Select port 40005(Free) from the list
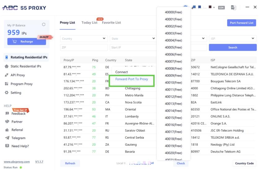This screenshot has width=269, height=174. [x=173, y=48]
